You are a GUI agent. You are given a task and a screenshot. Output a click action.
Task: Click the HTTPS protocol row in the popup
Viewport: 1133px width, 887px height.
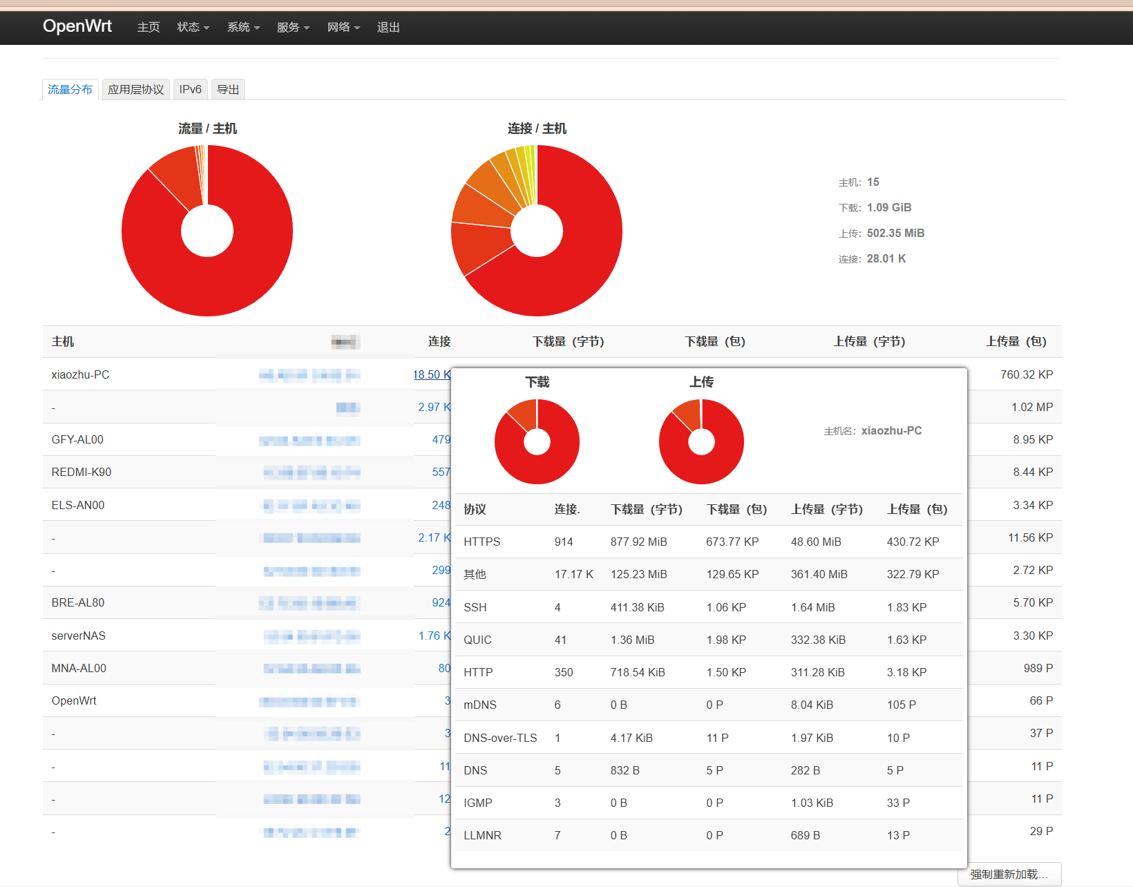pos(709,542)
